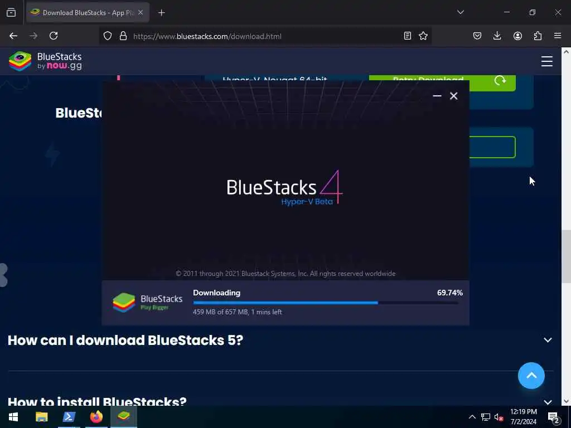Open Firefox View icon at tab strip start

(x=11, y=12)
